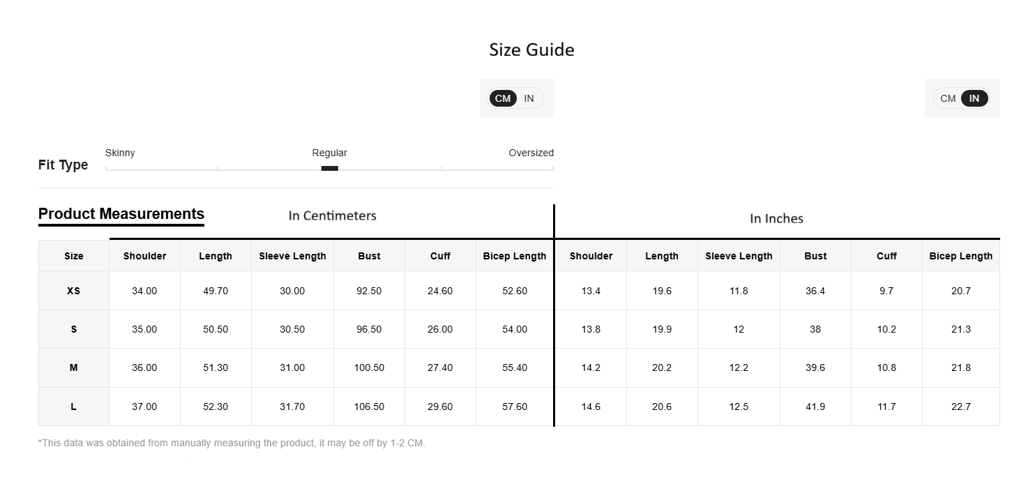Click the 100.50 bust measurement cell
Screen dimensions: 1035x486
369,367
